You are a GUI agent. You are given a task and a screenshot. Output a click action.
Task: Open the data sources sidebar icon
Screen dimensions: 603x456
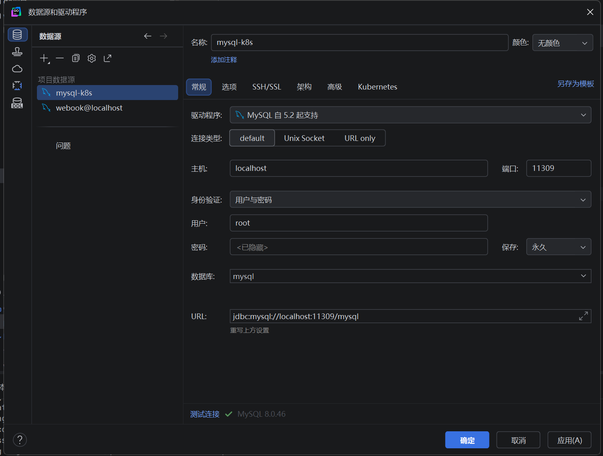pyautogui.click(x=17, y=35)
